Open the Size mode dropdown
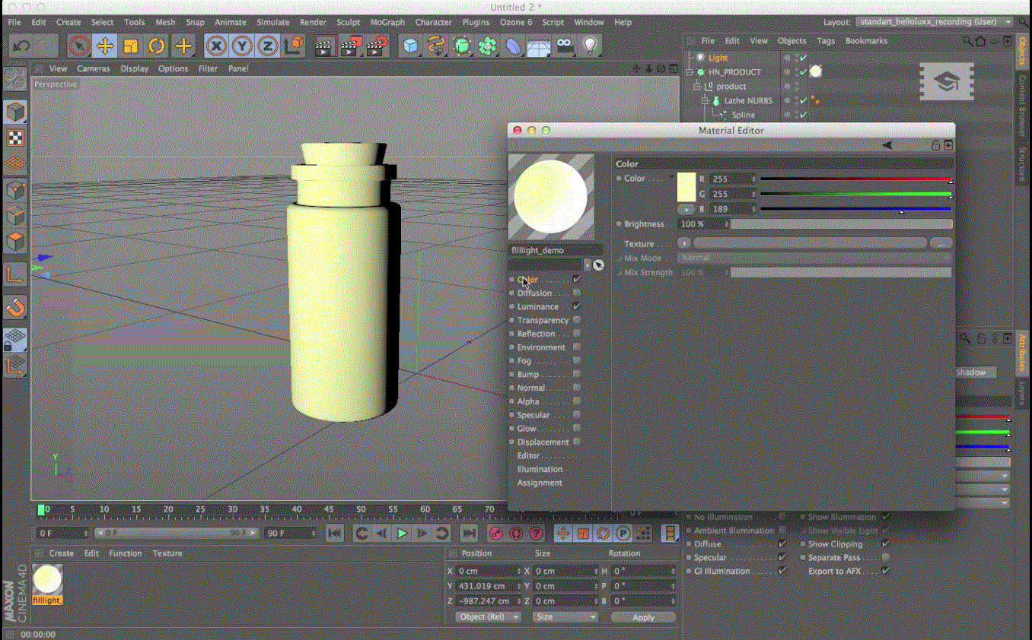The height and width of the screenshot is (640, 1032). (x=565, y=617)
